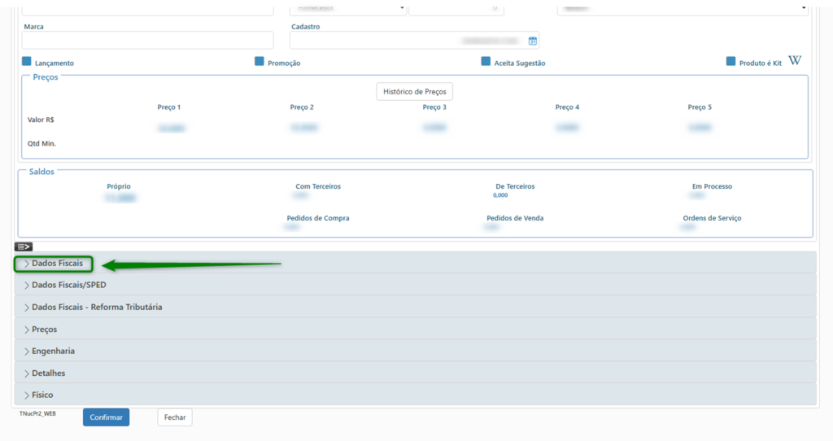Click the black list toggle icon above Dados Fiscais
833x441 pixels.
pyautogui.click(x=24, y=247)
